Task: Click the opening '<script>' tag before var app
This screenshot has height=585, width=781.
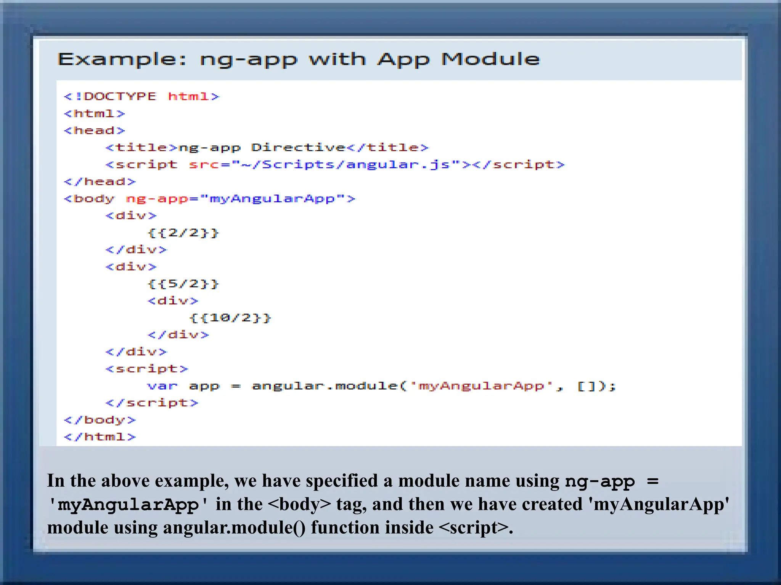Action: (147, 369)
